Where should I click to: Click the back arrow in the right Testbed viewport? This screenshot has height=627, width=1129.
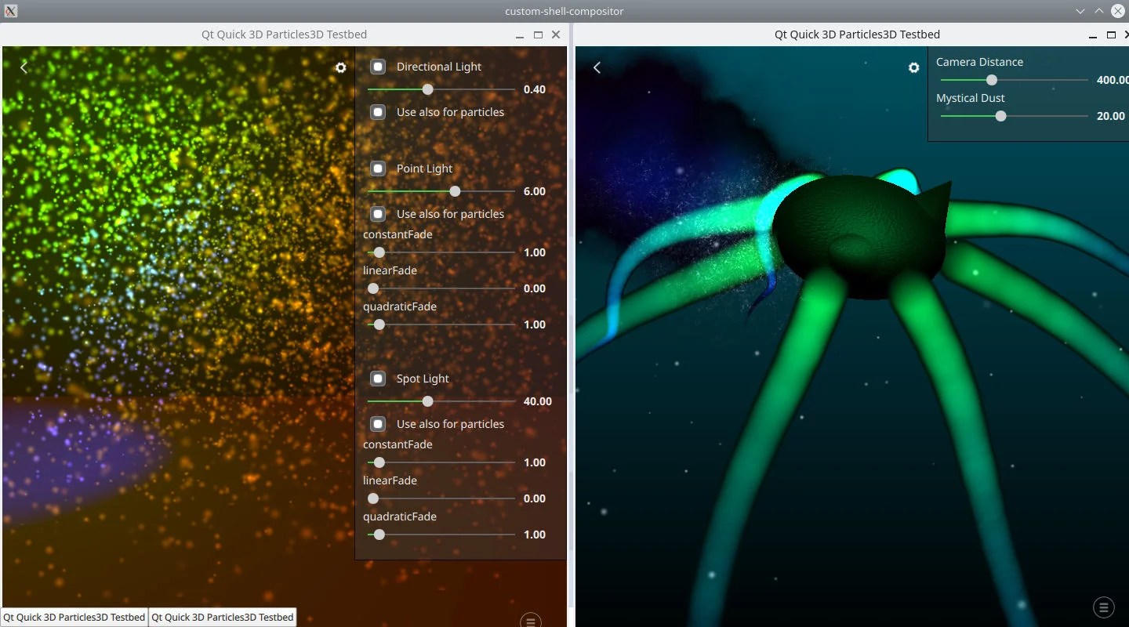point(597,67)
